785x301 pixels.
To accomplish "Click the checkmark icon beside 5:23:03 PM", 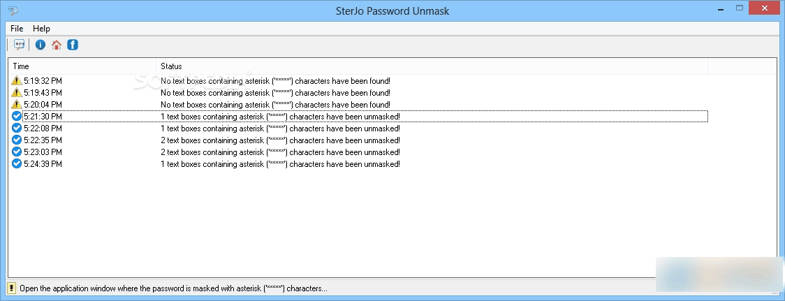I will tap(17, 152).
